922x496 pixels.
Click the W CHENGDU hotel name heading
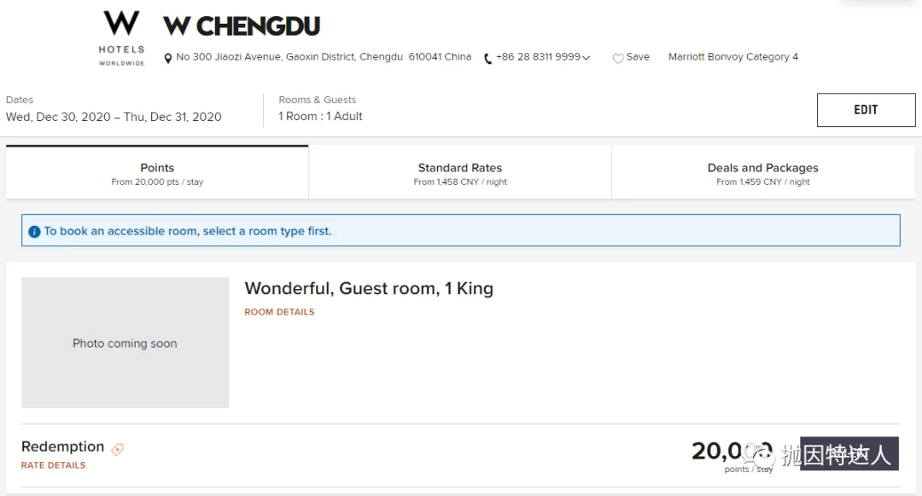click(242, 26)
